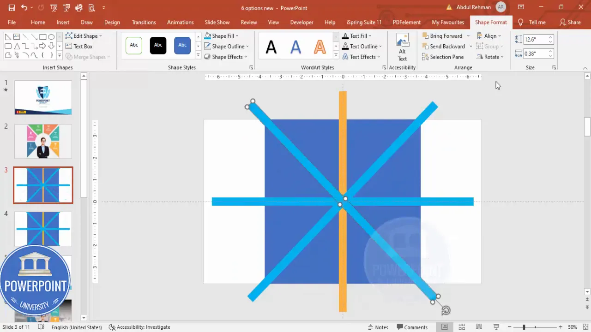This screenshot has width=591, height=332.
Task: Choose the right block arrow shape
Action: [42, 46]
